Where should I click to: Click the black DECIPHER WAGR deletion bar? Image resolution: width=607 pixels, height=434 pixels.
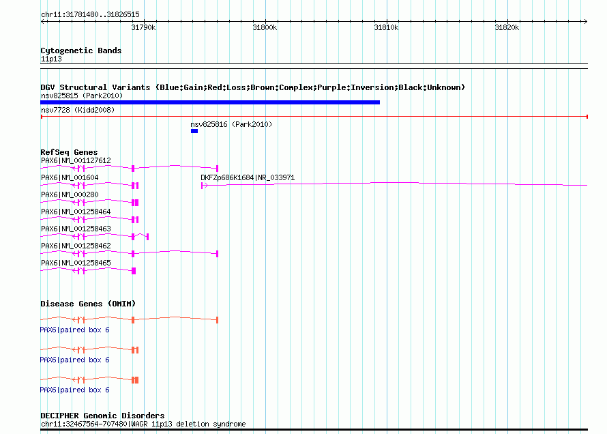(314, 429)
